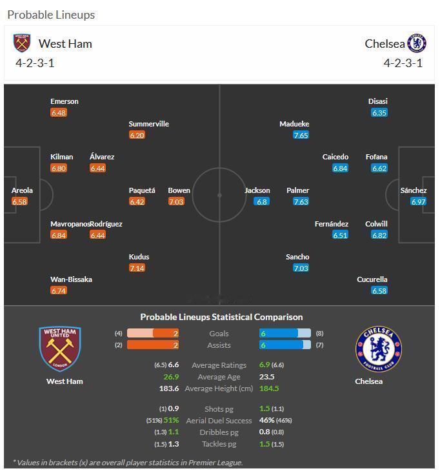Click Chelsea label under large badge
440x473 pixels.
click(x=368, y=381)
